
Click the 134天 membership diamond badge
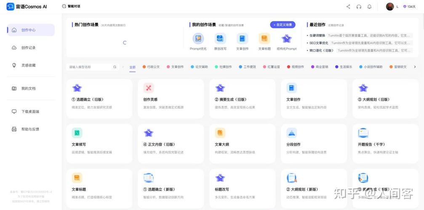(x=409, y=7)
